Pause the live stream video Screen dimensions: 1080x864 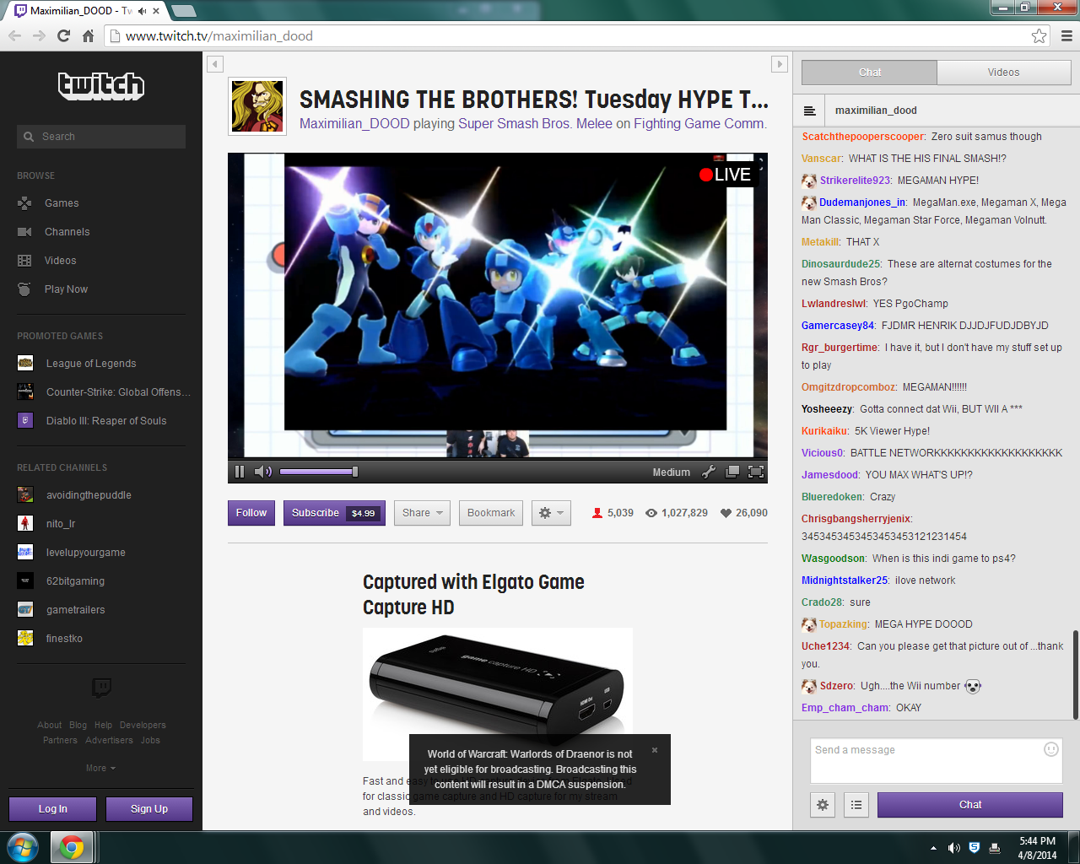click(x=240, y=472)
